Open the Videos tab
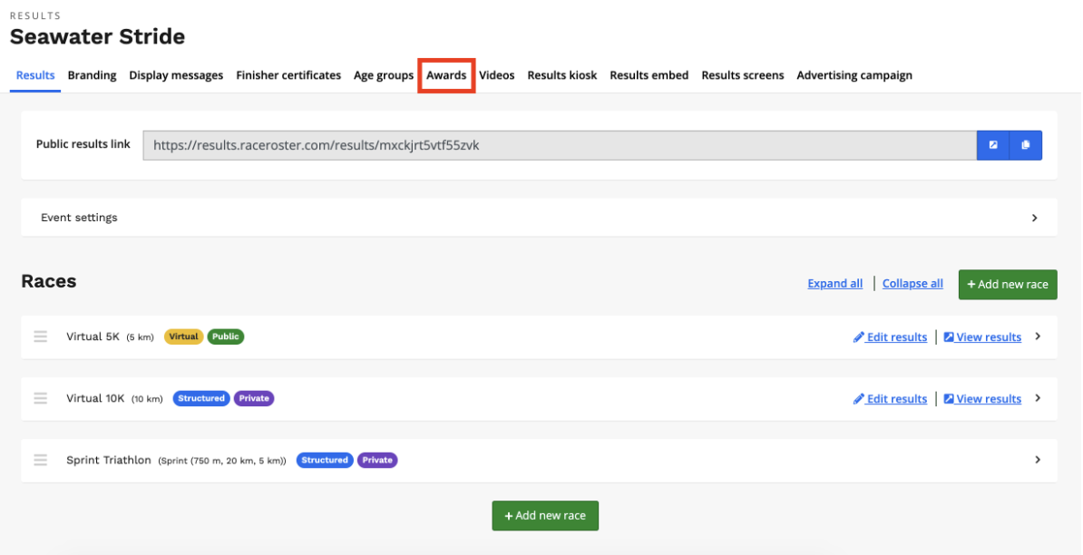 tap(497, 75)
